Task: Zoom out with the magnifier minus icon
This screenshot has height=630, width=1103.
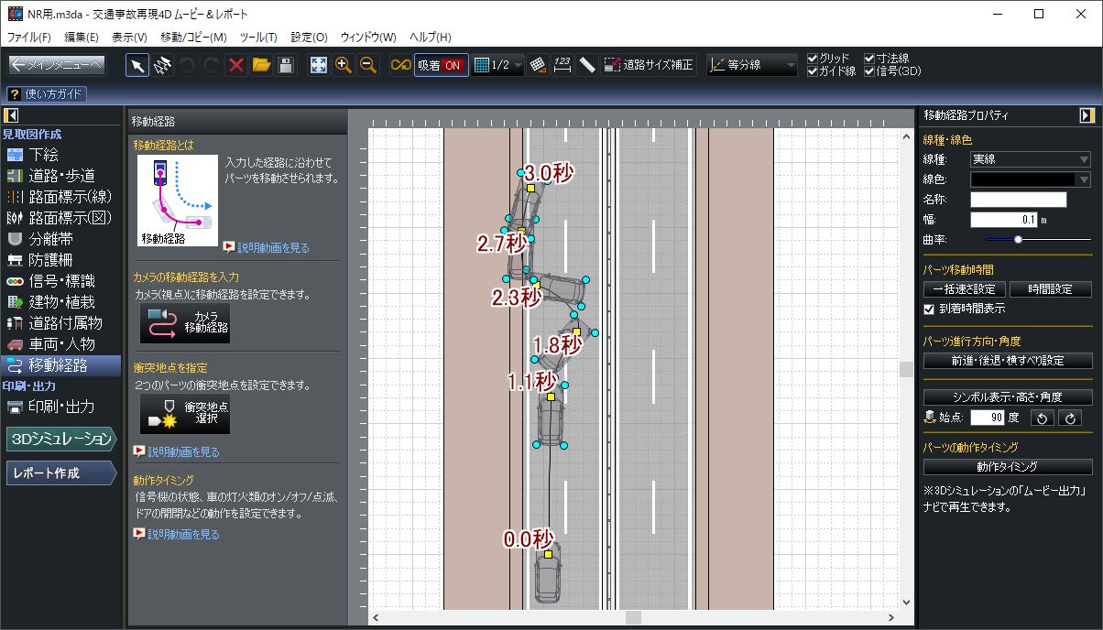Action: tap(368, 65)
